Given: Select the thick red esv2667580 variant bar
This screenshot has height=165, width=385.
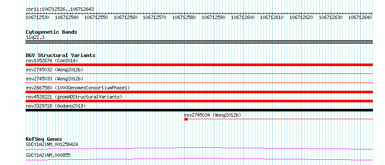Looking at the screenshot, I should click(199, 92).
